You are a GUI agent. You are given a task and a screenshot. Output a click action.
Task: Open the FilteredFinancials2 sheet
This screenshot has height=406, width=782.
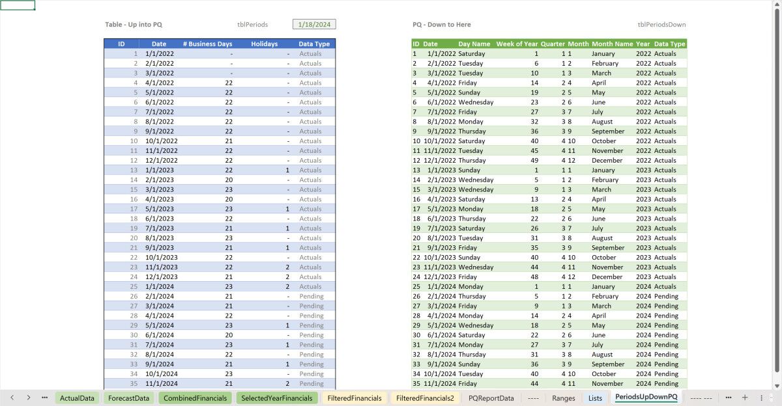pyautogui.click(x=425, y=398)
